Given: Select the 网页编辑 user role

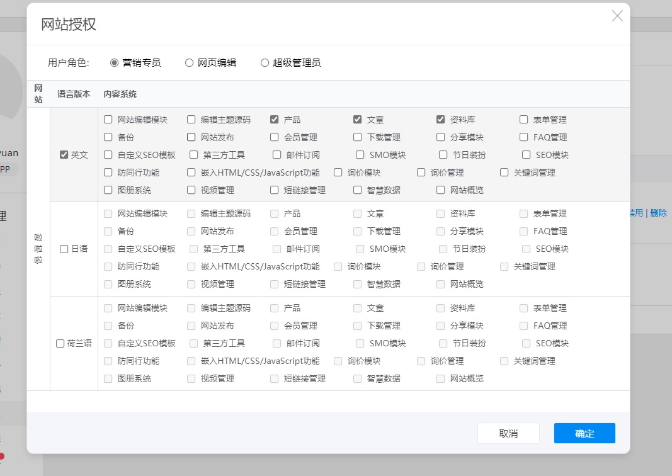Looking at the screenshot, I should [189, 63].
